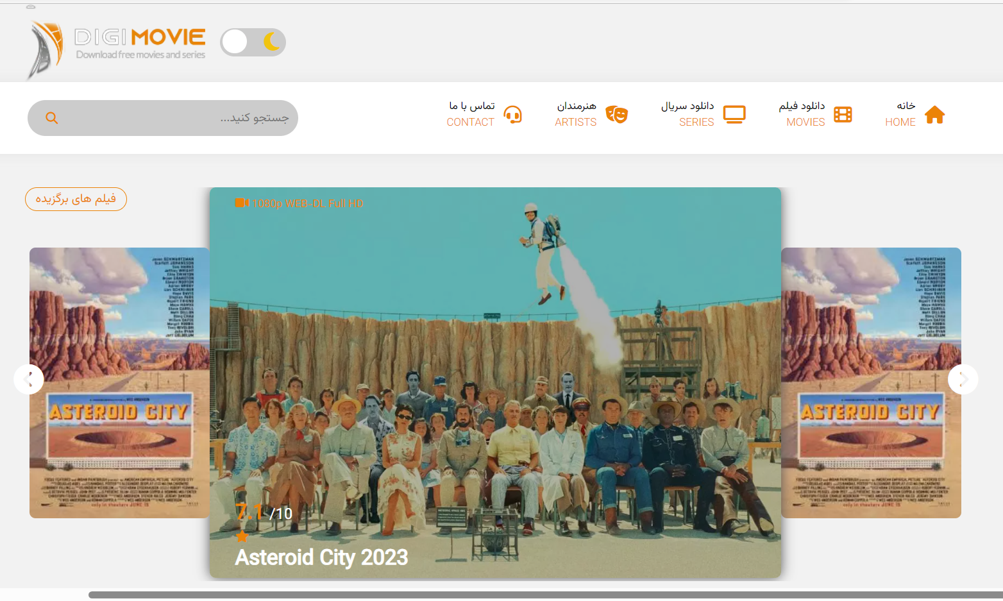
Task: Open the left Asteroid City poster
Action: click(x=119, y=383)
